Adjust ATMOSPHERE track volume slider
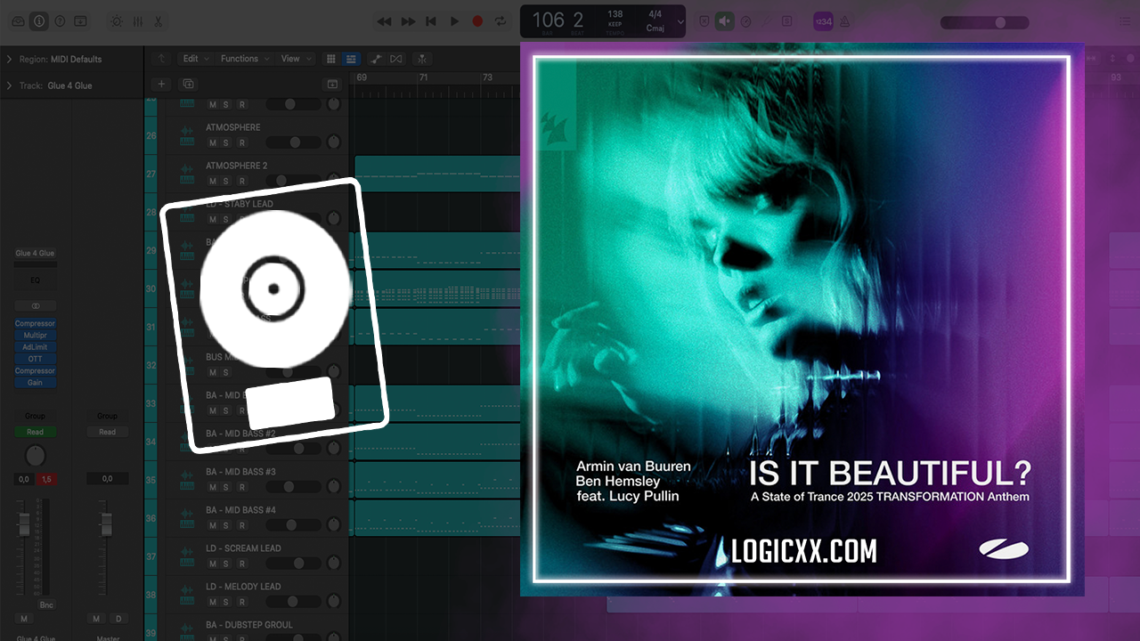The height and width of the screenshot is (641, 1140). coord(292,142)
